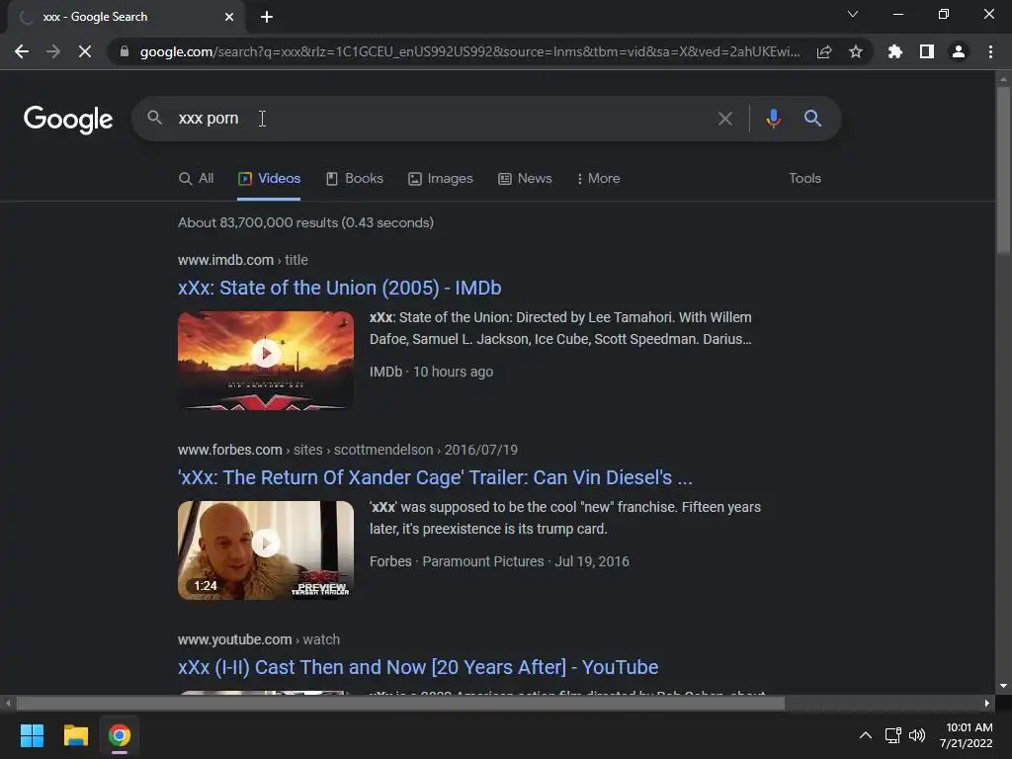Open the Windows Start menu
1012x759 pixels.
tap(32, 735)
